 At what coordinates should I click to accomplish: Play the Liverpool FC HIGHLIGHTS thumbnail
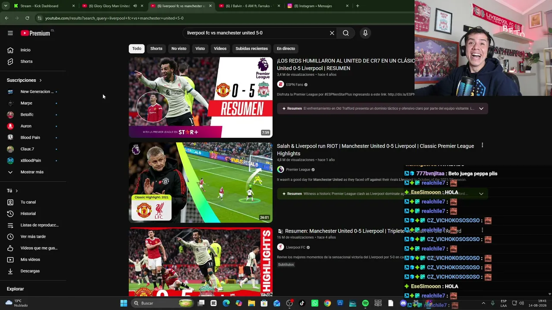201,262
